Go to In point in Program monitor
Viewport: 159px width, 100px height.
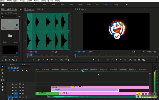pyautogui.click(x=108, y=60)
